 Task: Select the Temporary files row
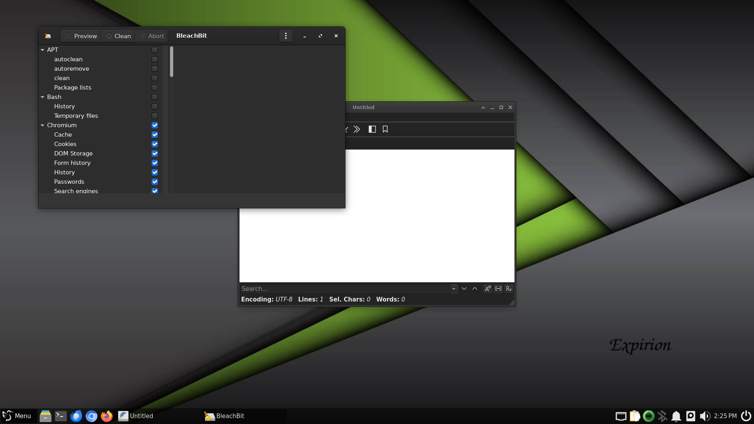point(101,116)
